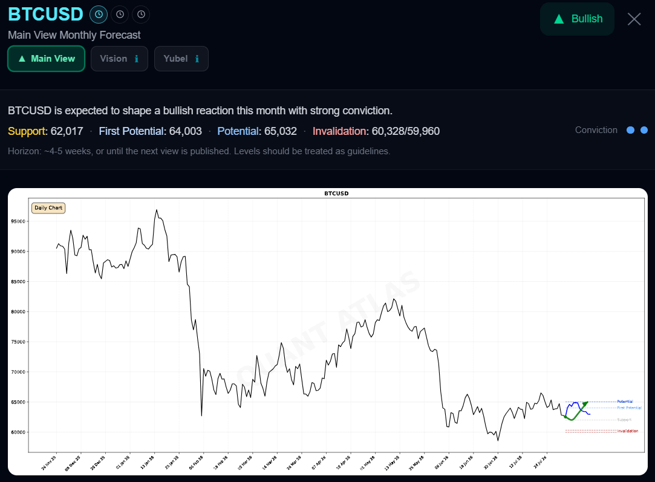
Task: Click the green triangle in Bullish badge
Action: [559, 19]
